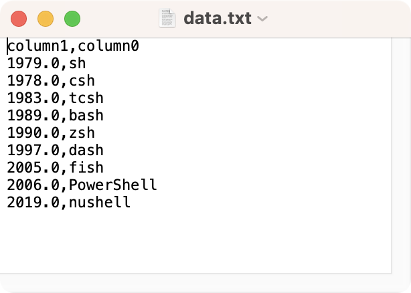The height and width of the screenshot is (293, 411).
Task: Click the word fish in the text
Action: [86, 167]
